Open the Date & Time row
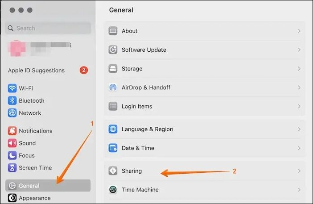The height and width of the screenshot is (204, 313). 137,148
